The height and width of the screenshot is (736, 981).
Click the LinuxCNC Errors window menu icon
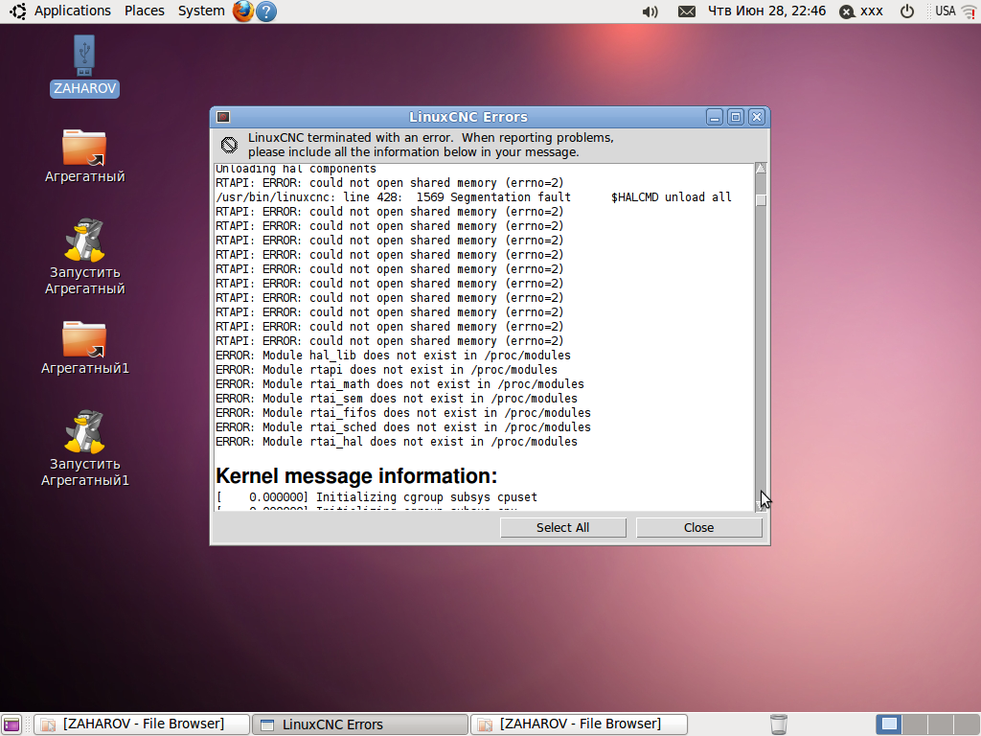pyautogui.click(x=223, y=117)
